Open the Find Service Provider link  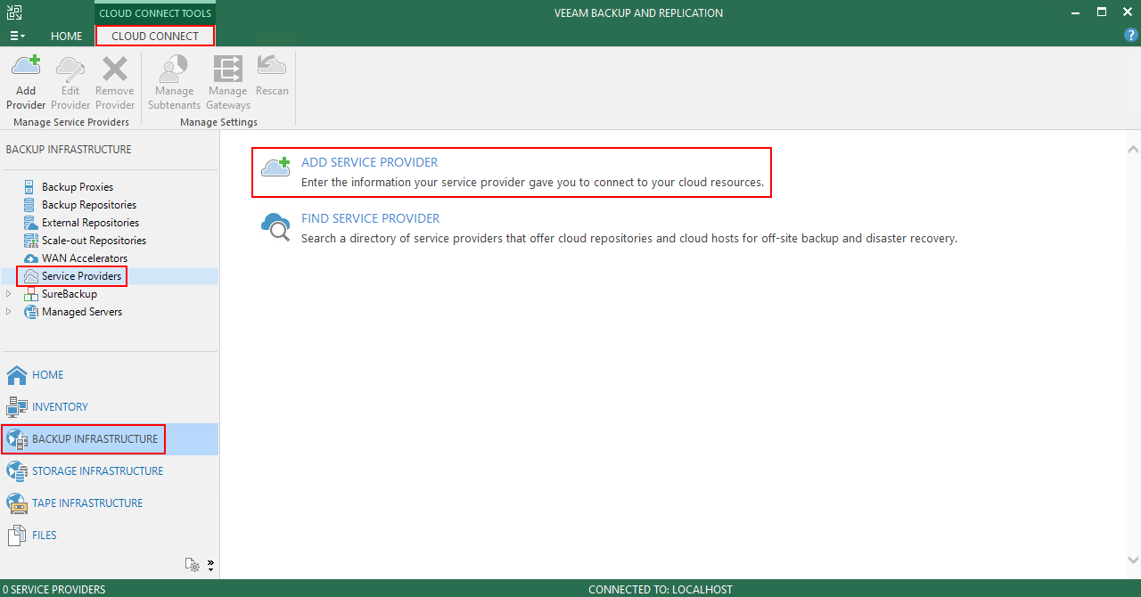click(370, 218)
